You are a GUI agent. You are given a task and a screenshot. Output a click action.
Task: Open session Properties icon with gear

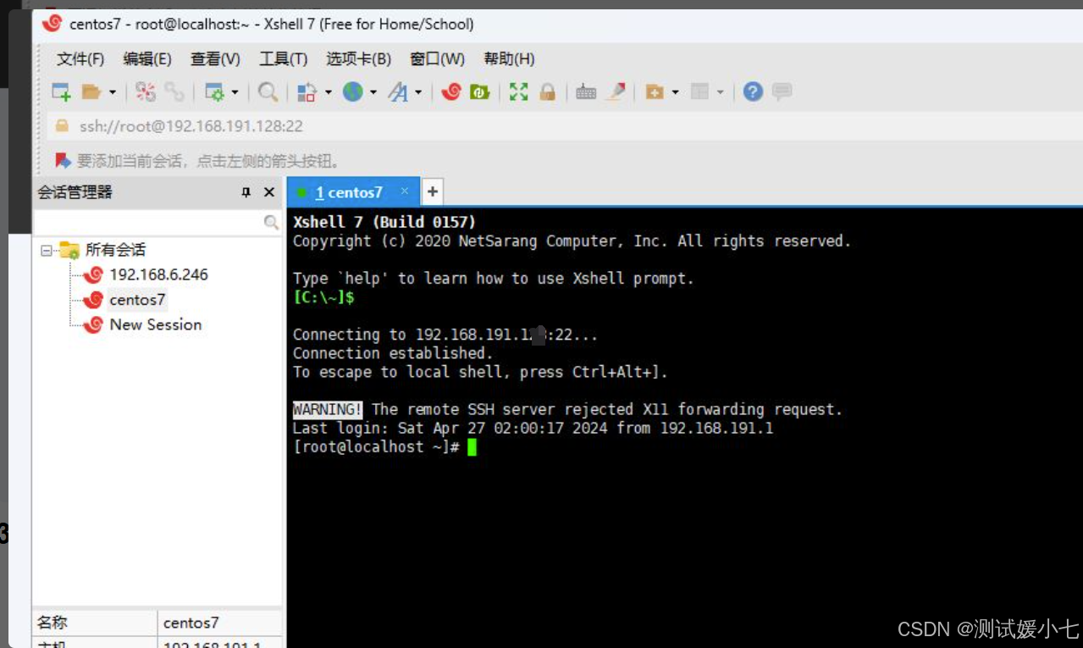click(x=214, y=92)
